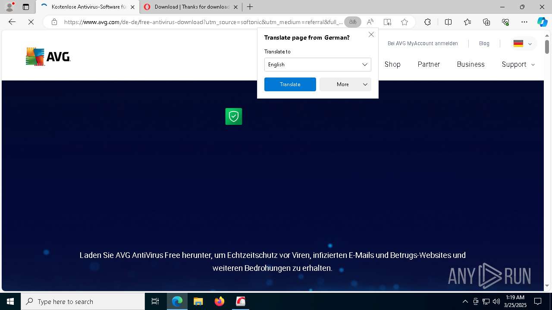This screenshot has height=310, width=552.
Task: Open the browser profile icon
Action: point(9,7)
